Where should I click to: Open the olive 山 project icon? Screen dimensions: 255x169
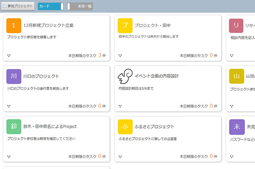tap(237, 76)
